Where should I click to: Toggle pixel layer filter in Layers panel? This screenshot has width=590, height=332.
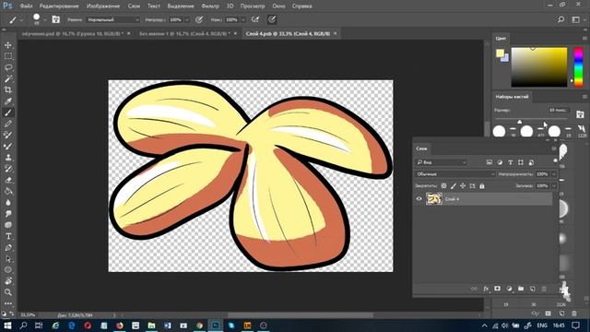click(x=490, y=162)
